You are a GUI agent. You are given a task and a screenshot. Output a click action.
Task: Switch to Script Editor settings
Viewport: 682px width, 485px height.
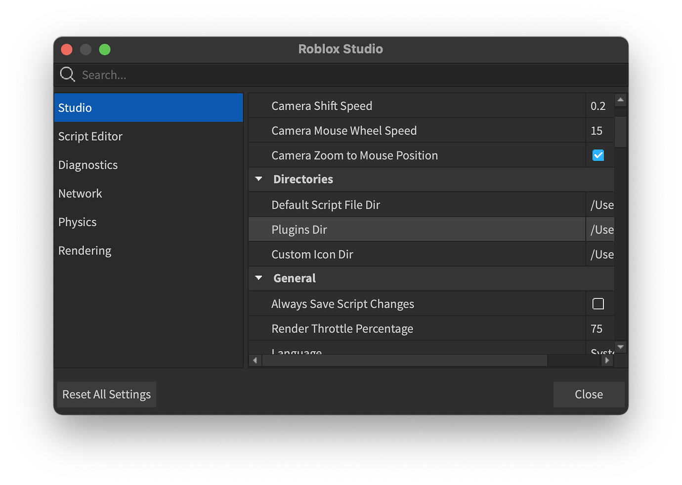tap(90, 136)
